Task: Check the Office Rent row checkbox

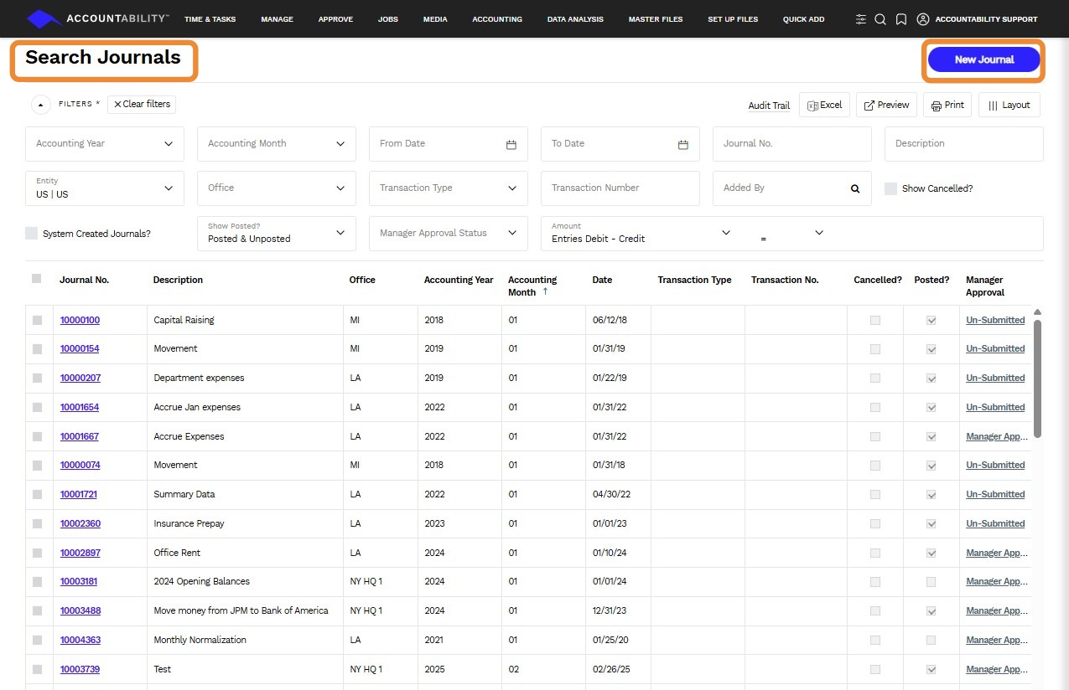Action: click(37, 553)
